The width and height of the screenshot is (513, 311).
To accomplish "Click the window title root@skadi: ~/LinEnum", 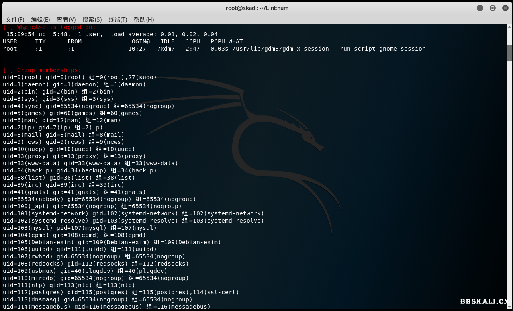I will click(257, 8).
